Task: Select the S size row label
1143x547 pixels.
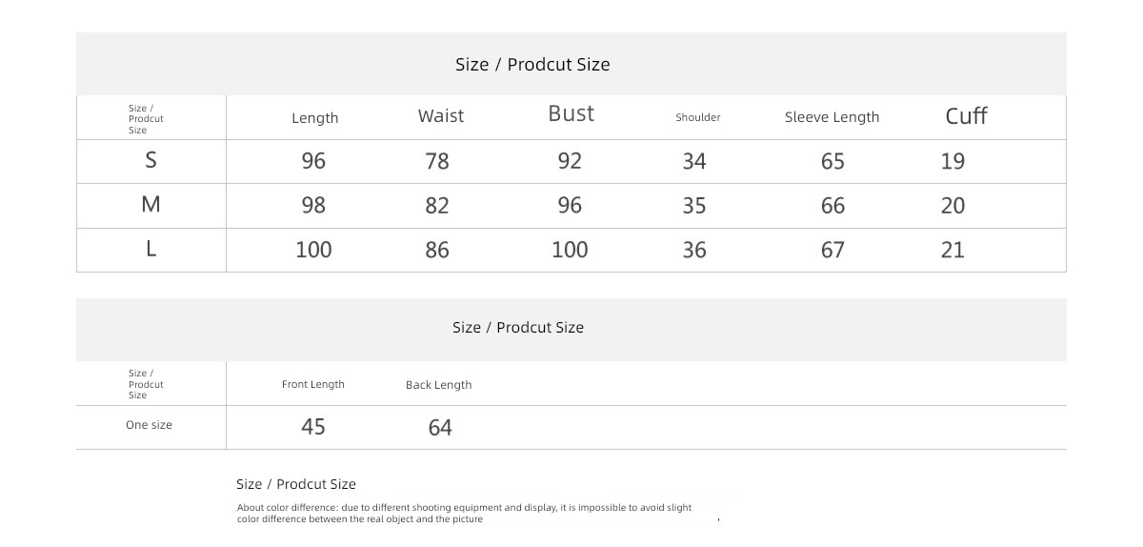Action: (x=150, y=161)
